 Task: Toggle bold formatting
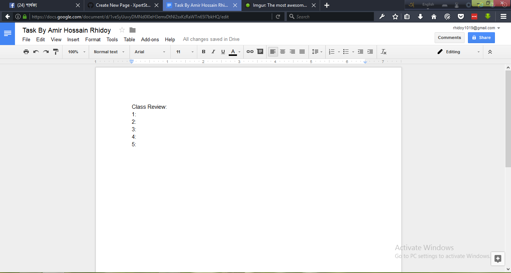click(204, 52)
